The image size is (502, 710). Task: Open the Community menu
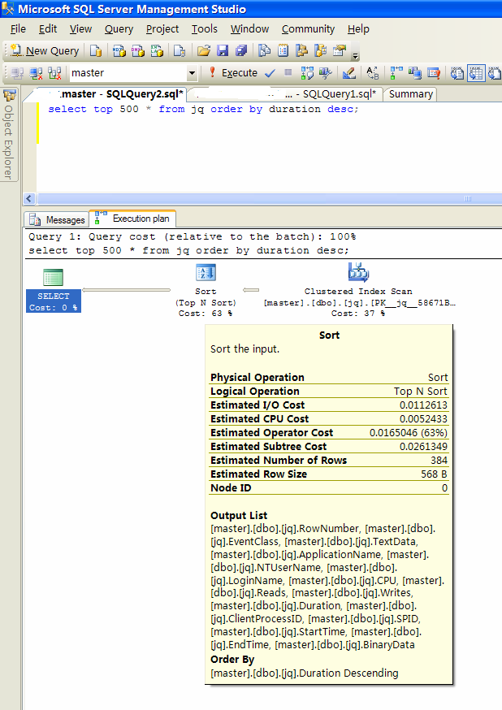click(x=308, y=29)
